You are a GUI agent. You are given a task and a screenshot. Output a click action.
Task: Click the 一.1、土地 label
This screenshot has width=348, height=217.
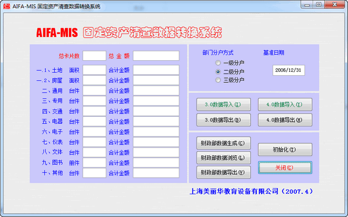tap(49, 70)
